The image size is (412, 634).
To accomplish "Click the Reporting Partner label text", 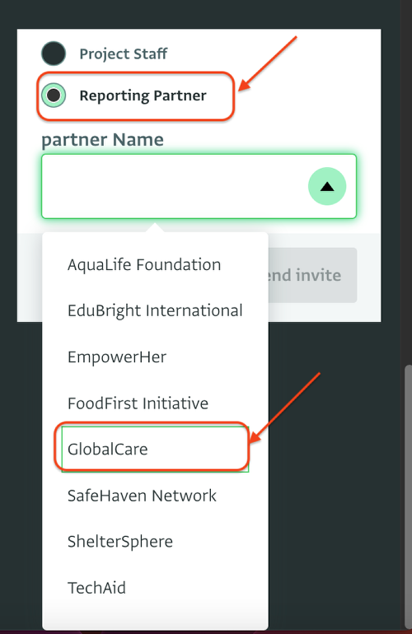I will 143,96.
